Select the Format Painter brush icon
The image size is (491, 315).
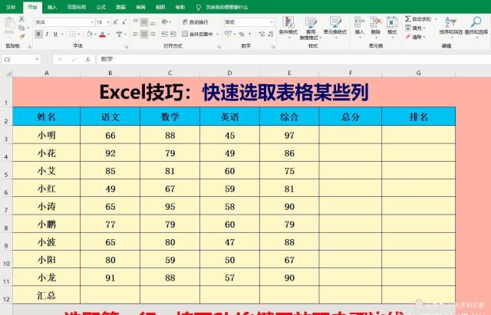tap(21, 37)
